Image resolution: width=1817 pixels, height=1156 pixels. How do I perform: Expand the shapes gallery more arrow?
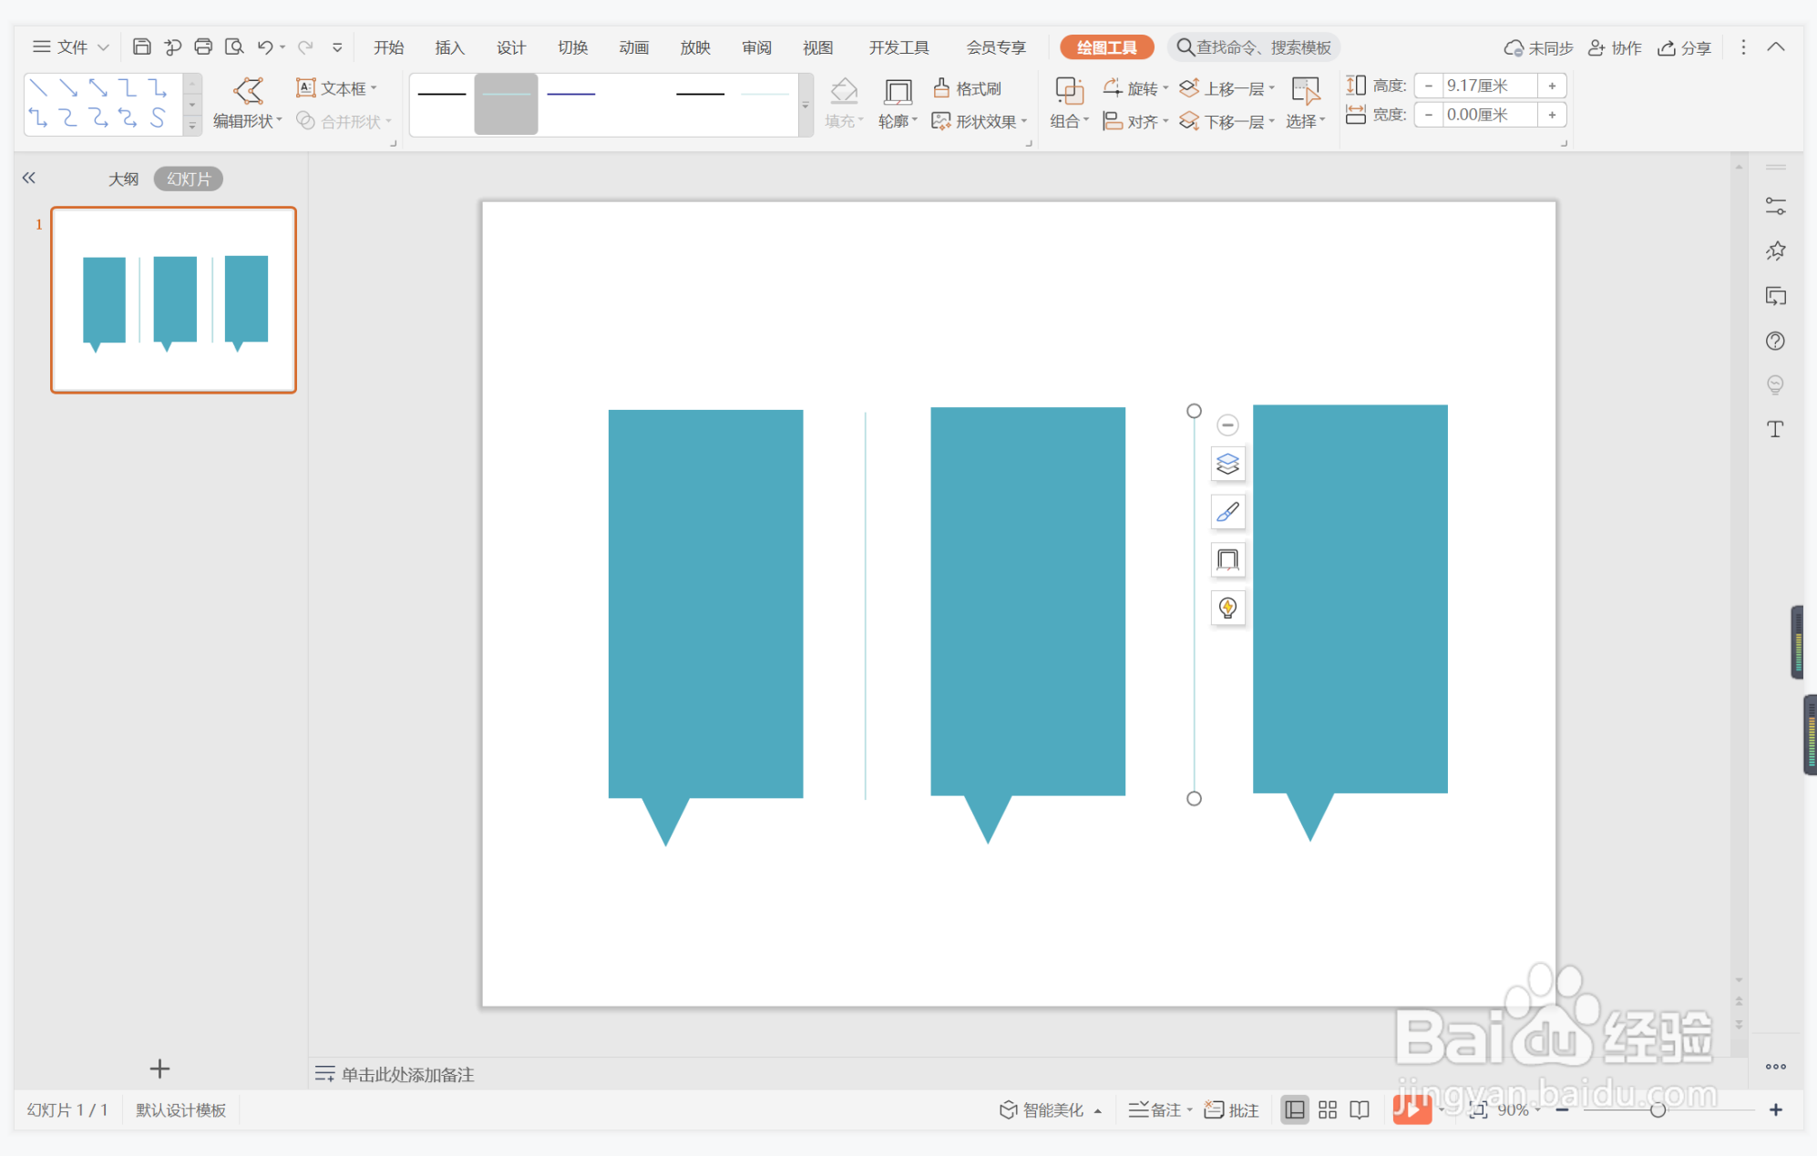[192, 126]
